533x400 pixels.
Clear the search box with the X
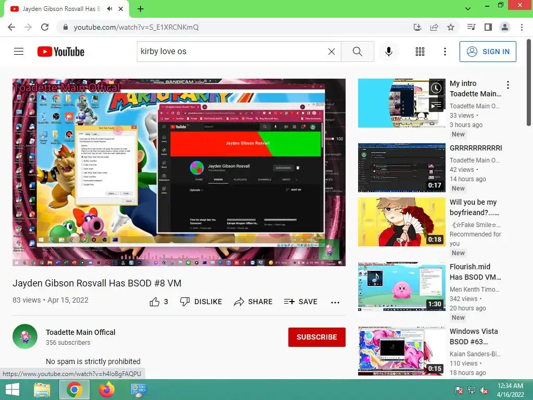pos(332,52)
